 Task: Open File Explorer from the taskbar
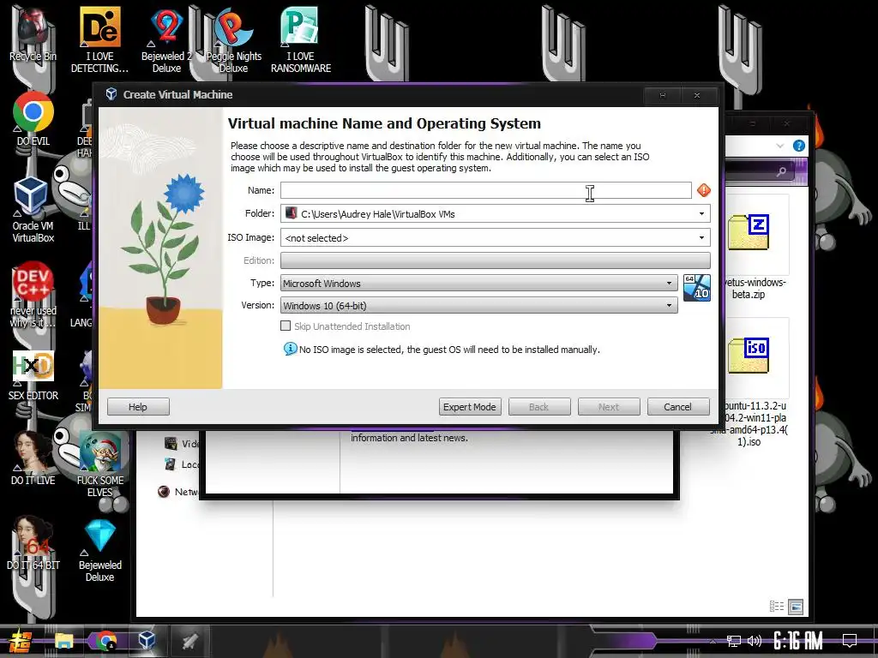pos(63,641)
